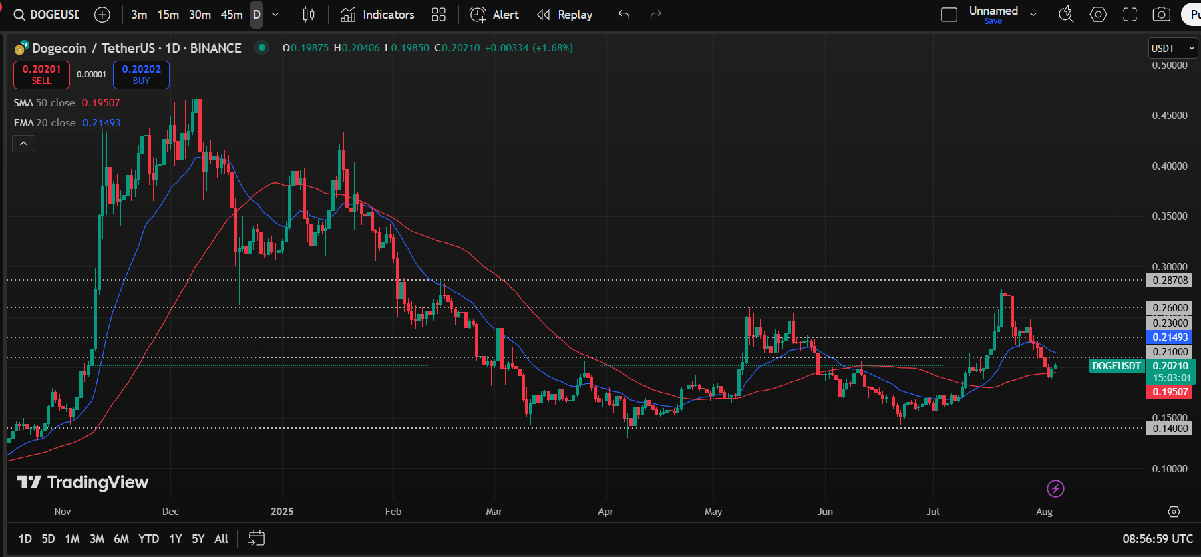Click the TradingView logo
The image size is (1201, 557).
(x=83, y=482)
